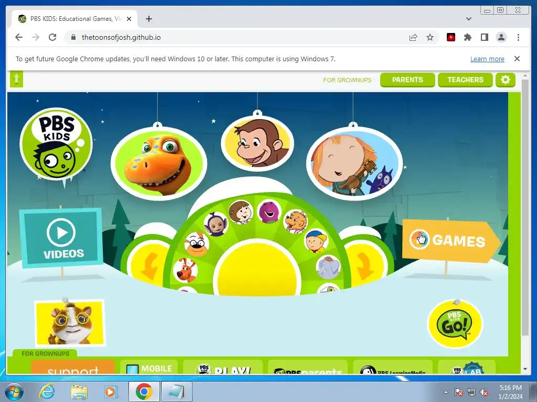Dismiss the Chrome update notification bar
The height and width of the screenshot is (402, 537).
tap(517, 59)
